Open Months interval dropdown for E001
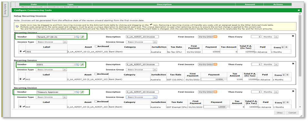 click(270, 65)
